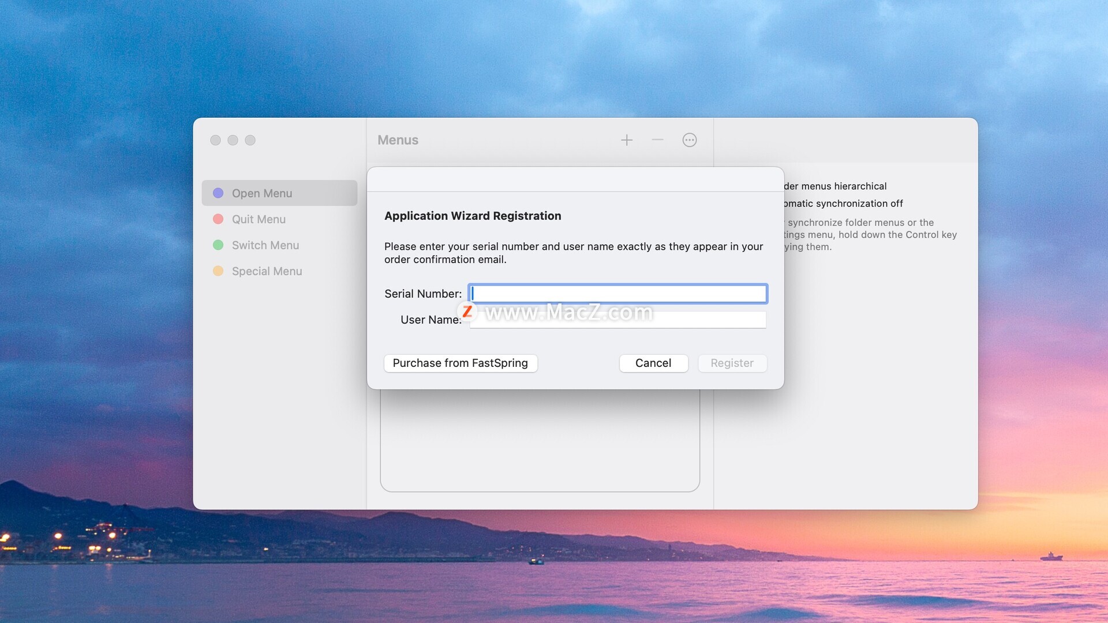
Task: Toggle the 'synchronization off' checkbox label
Action: click(x=843, y=204)
